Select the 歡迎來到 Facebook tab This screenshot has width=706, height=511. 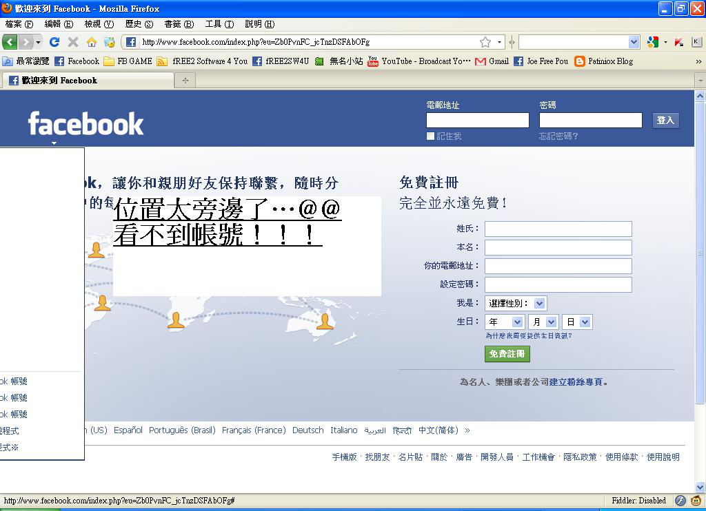tap(88, 81)
